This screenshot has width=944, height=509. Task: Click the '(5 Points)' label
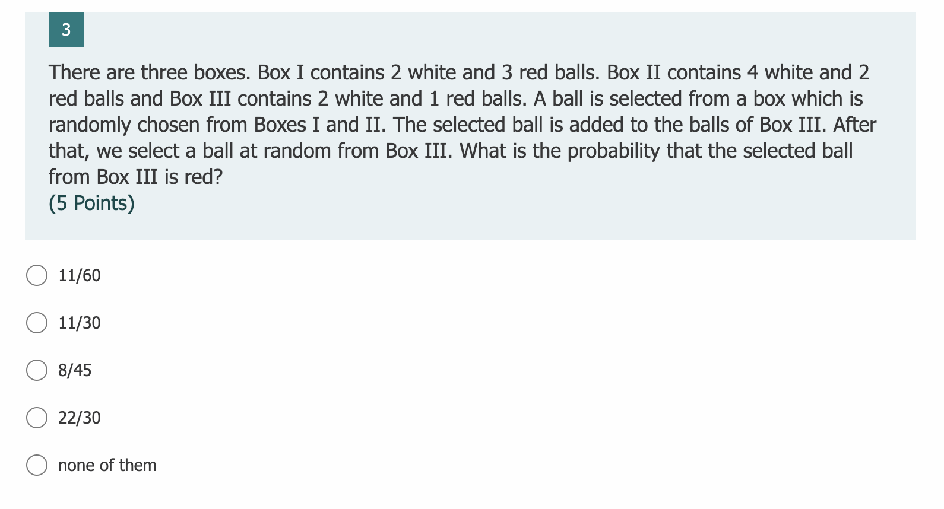[x=91, y=203]
